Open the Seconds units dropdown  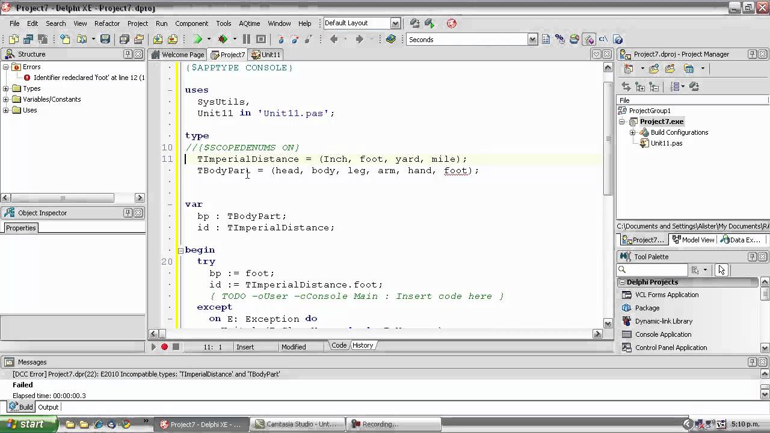tap(532, 40)
